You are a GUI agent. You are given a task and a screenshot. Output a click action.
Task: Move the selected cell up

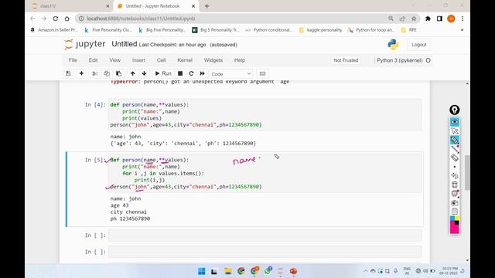click(x=132, y=73)
